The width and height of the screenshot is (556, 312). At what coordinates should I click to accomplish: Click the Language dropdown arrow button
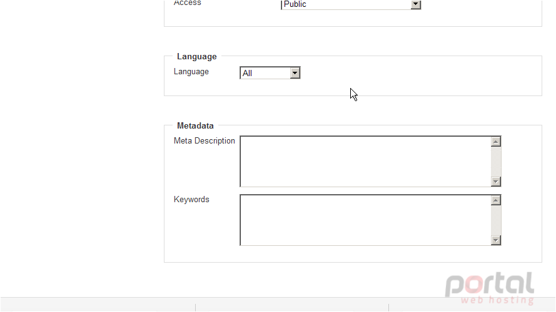click(295, 73)
